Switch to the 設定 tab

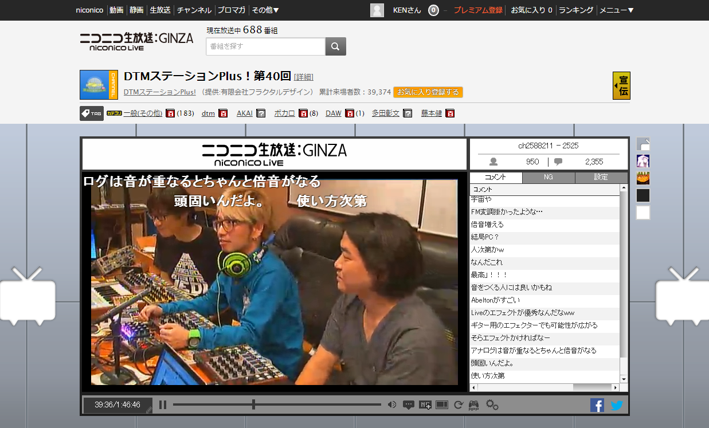click(601, 178)
